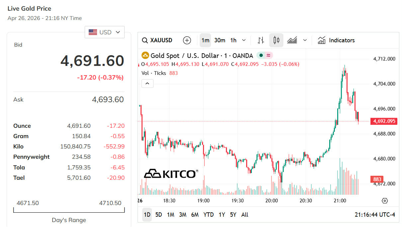This screenshot has height=227, width=402.
Task: Switch chart style to Bars
Action: 261,40
